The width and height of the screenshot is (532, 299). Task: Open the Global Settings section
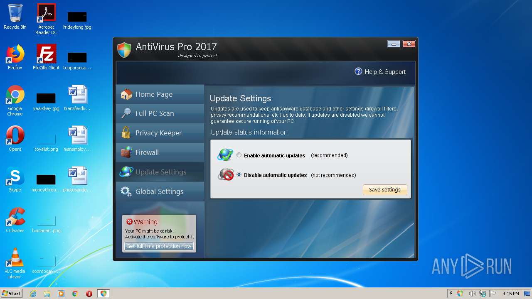pyautogui.click(x=160, y=191)
